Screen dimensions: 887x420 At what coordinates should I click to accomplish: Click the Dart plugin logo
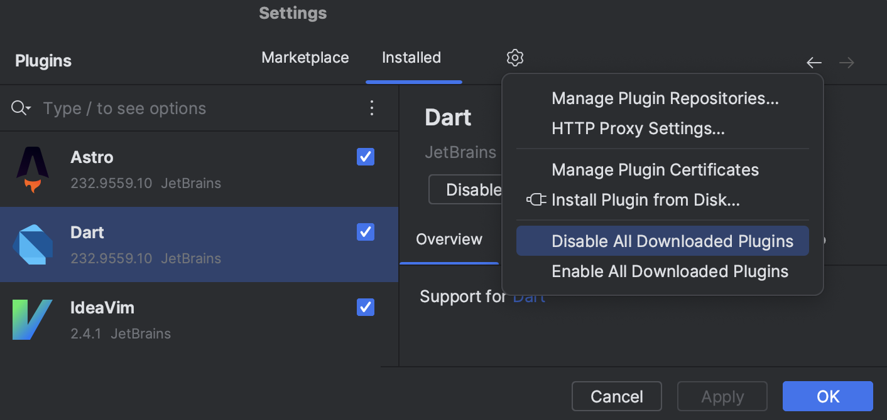(32, 244)
